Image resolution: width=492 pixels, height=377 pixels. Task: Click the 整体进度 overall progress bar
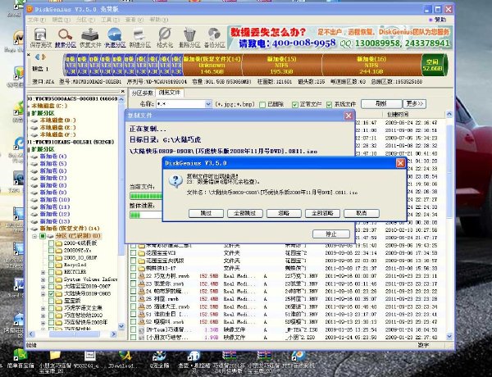(x=146, y=216)
